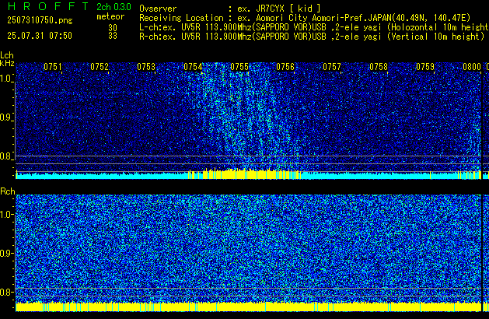Click the 0758 time marker

pos(379,67)
